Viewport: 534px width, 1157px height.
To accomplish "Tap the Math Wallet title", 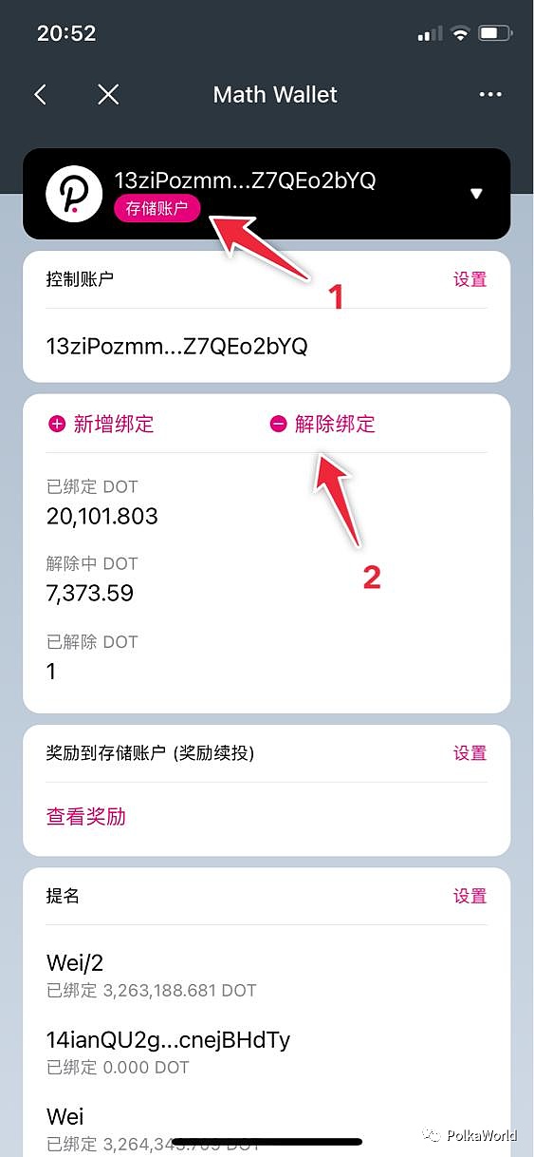I will pyautogui.click(x=275, y=95).
